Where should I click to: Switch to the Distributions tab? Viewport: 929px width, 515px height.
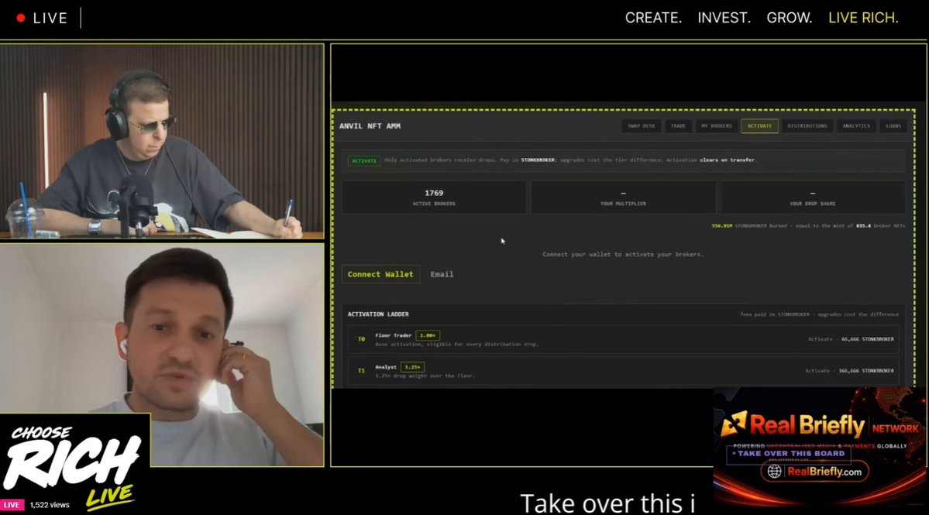(807, 126)
